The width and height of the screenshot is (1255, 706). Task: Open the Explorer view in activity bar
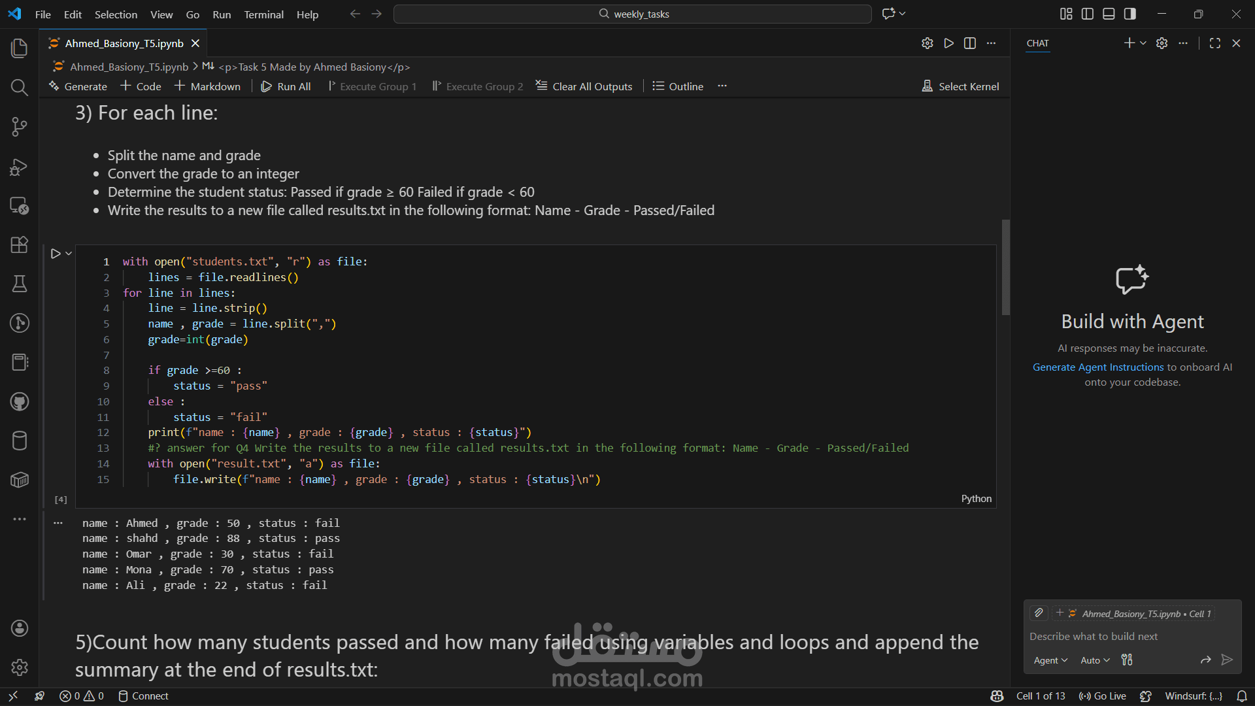pos(20,48)
